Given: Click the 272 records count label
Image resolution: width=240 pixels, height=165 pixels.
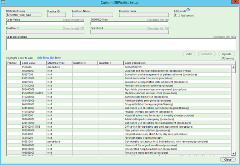Looking at the screenshot, I should click(x=227, y=59).
